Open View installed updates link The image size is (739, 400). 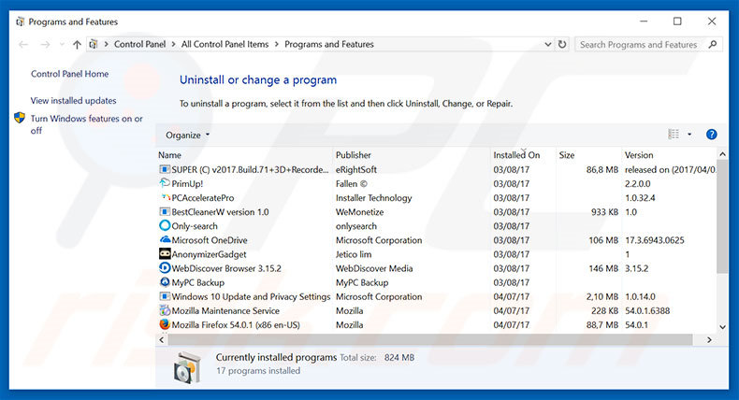click(x=74, y=101)
